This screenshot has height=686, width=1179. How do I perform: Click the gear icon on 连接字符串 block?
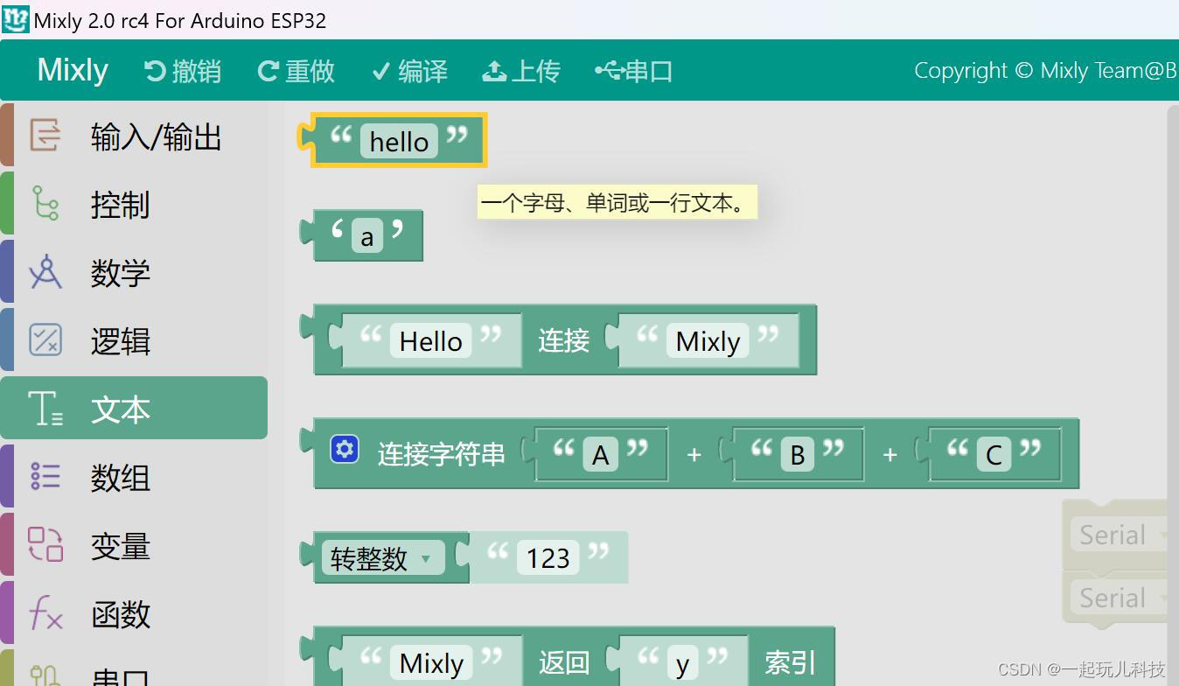click(x=344, y=450)
